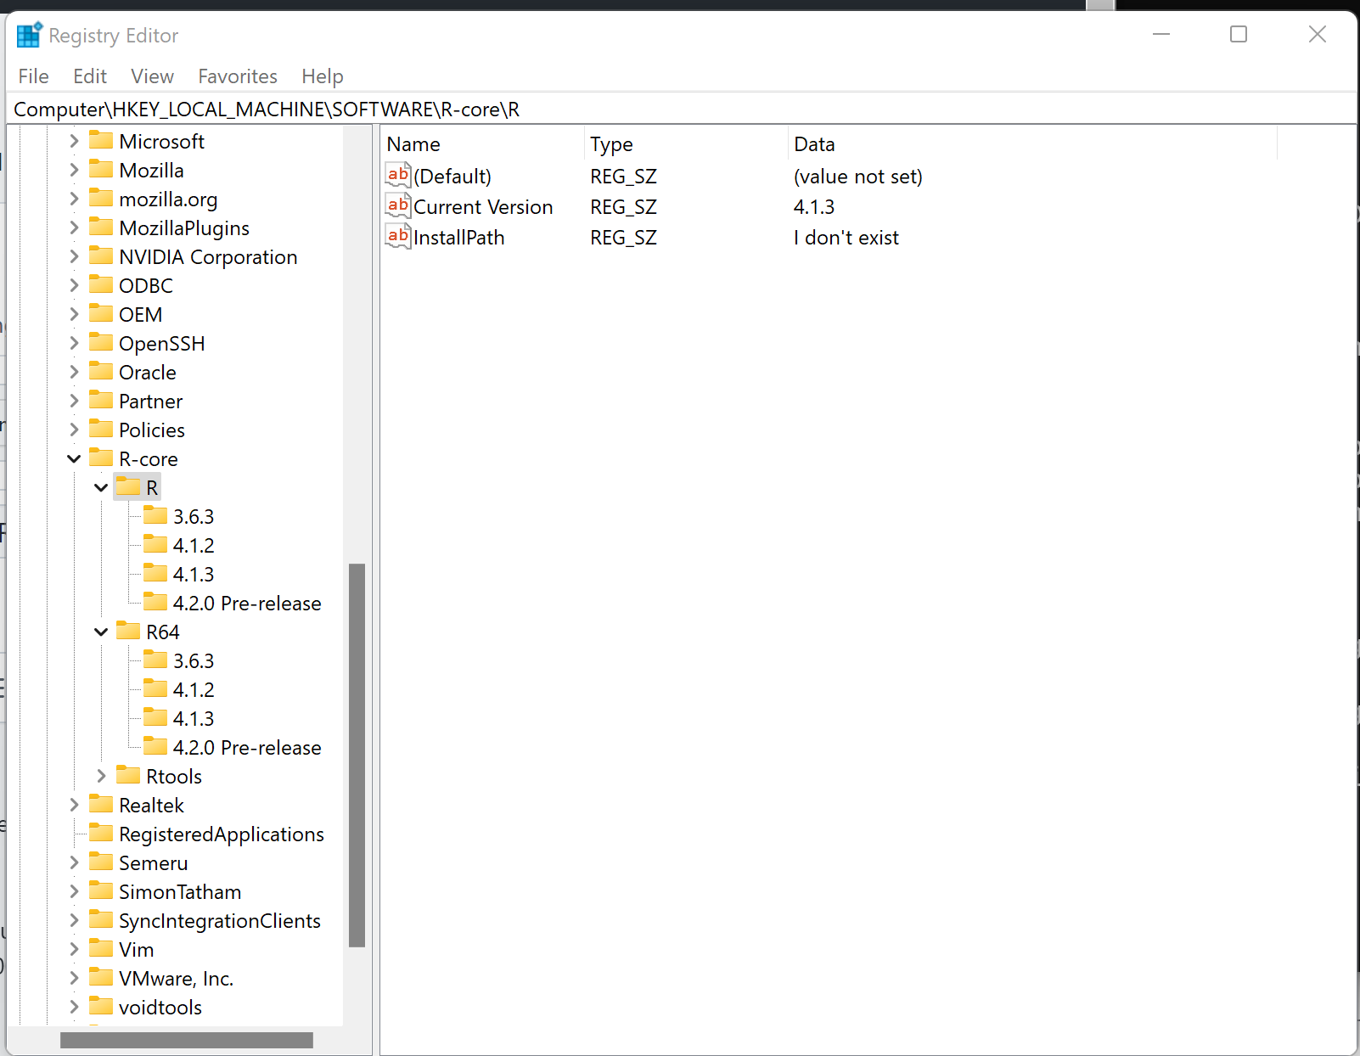1360x1056 pixels.
Task: Collapse the R-core key
Action: tap(74, 458)
